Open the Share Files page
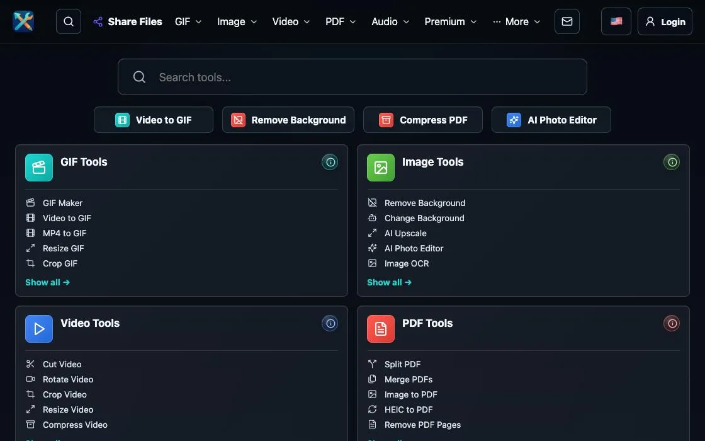The width and height of the screenshot is (705, 441). coord(128,21)
